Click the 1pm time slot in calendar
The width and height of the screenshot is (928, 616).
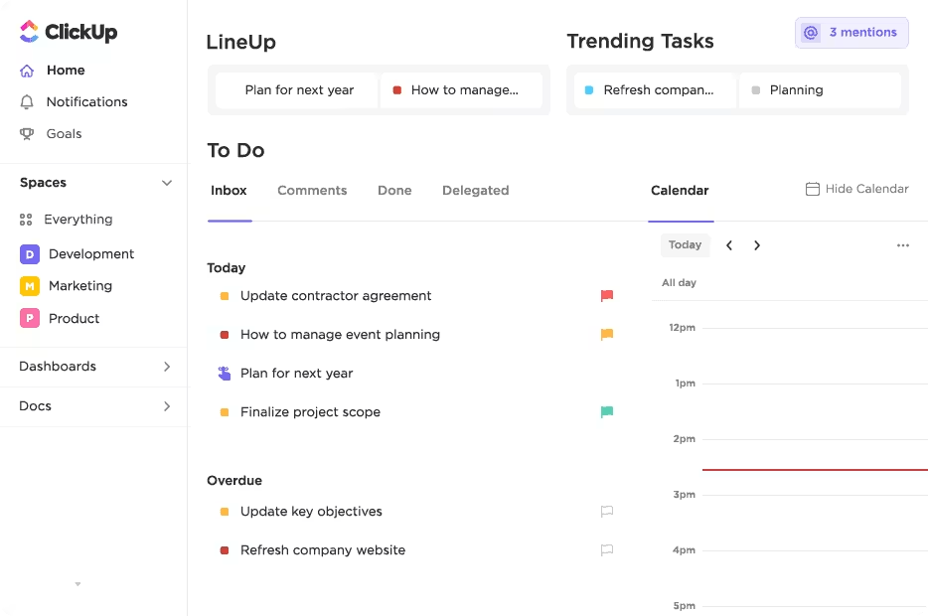(815, 411)
